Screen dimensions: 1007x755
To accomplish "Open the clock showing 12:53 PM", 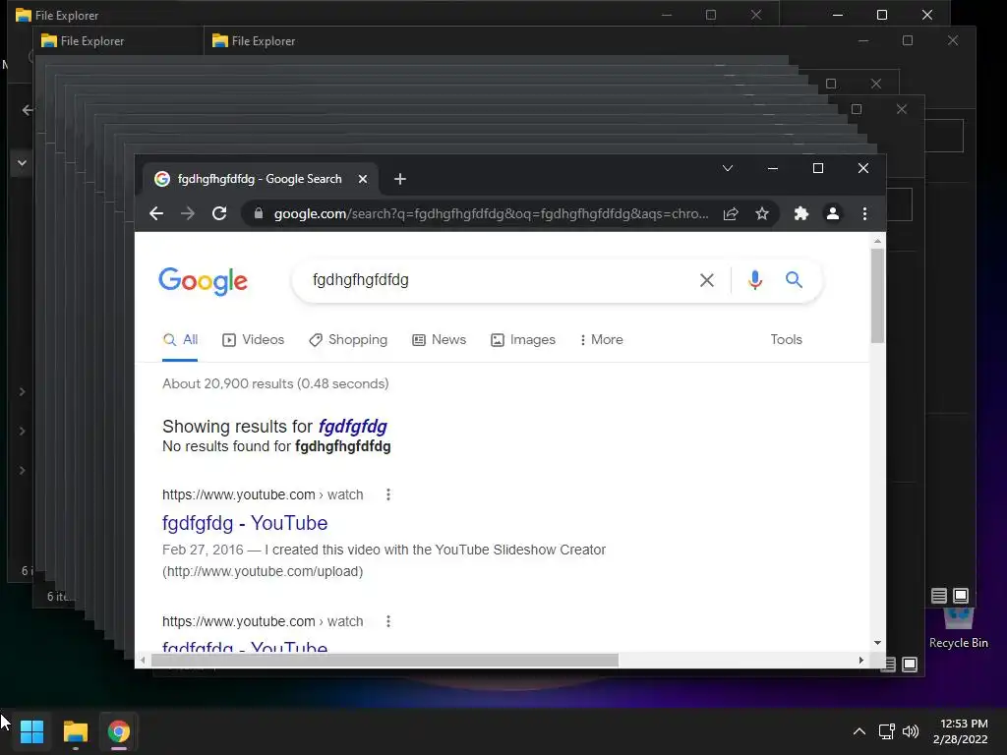I will pyautogui.click(x=960, y=731).
